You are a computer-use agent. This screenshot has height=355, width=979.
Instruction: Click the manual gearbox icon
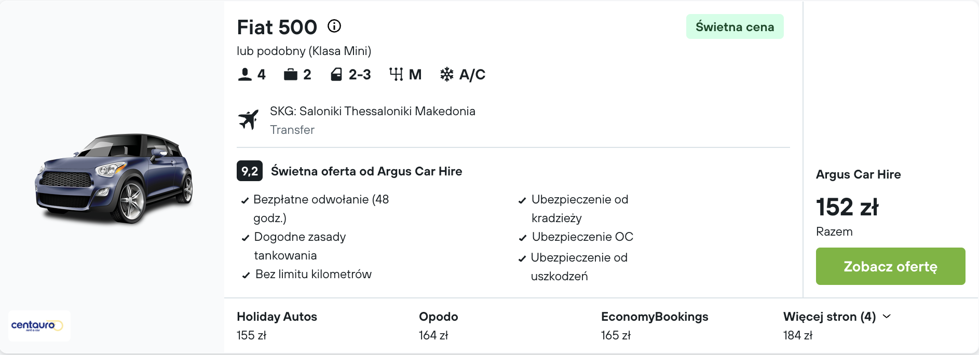pos(396,75)
